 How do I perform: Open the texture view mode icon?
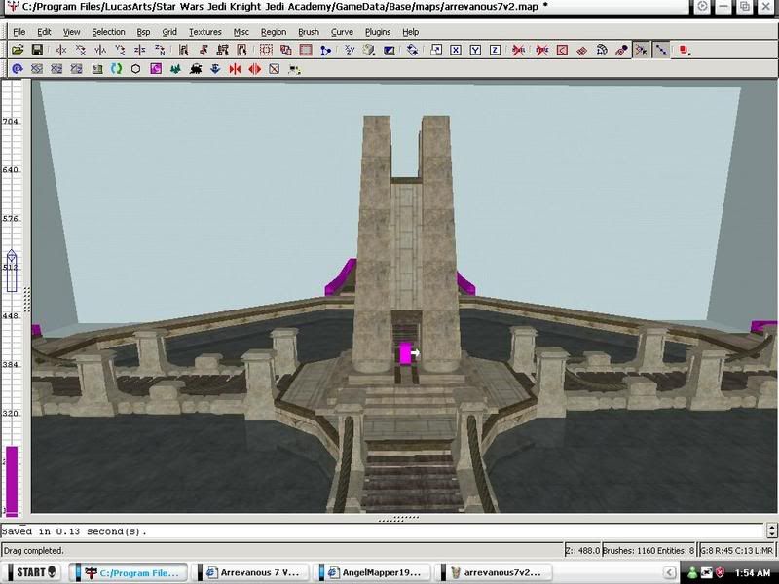click(x=369, y=50)
